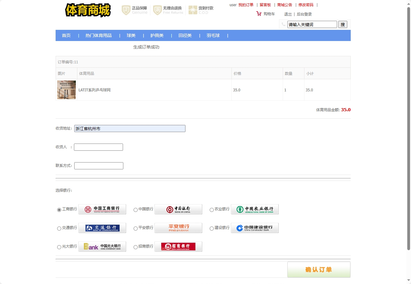411x284 pixels.
Task: Click the 中国银行 bank logo
Action: click(x=178, y=209)
